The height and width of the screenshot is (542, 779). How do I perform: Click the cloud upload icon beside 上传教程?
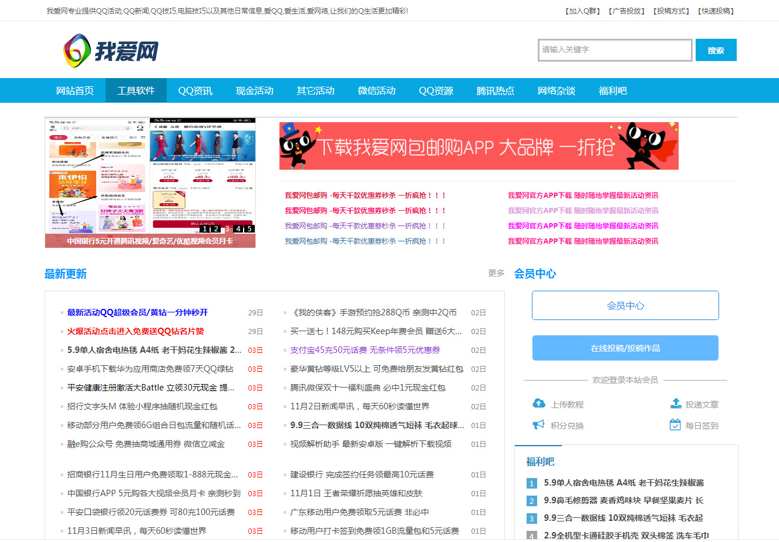[538, 403]
